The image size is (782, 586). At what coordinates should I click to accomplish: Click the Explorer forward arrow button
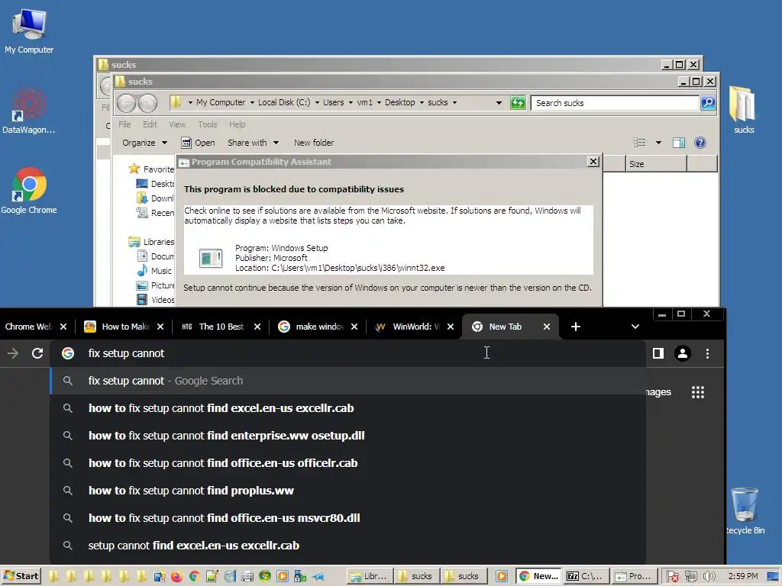coord(147,103)
